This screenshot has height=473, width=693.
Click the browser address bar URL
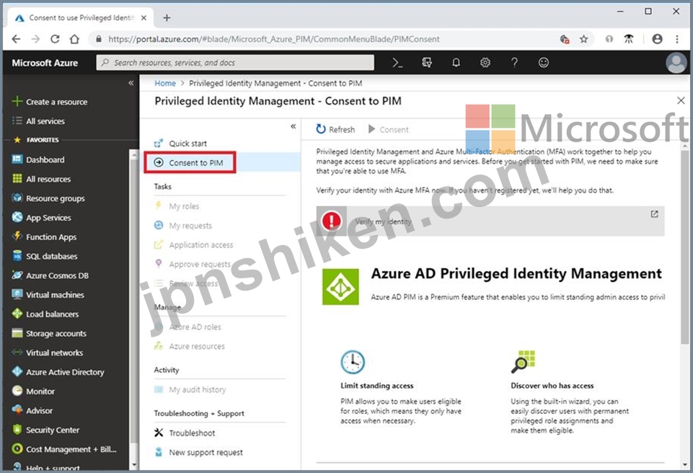tap(273, 39)
